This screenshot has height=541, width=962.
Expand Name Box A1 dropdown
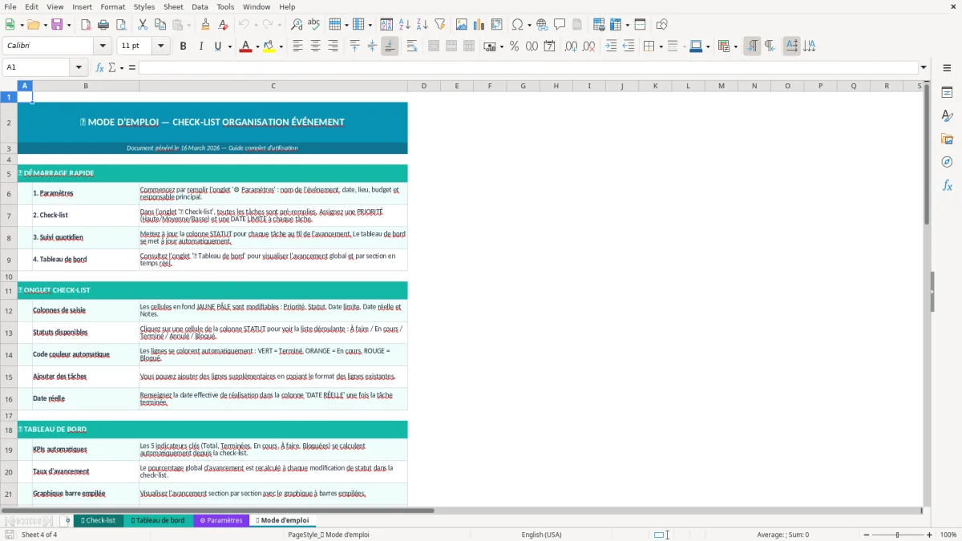coord(79,67)
